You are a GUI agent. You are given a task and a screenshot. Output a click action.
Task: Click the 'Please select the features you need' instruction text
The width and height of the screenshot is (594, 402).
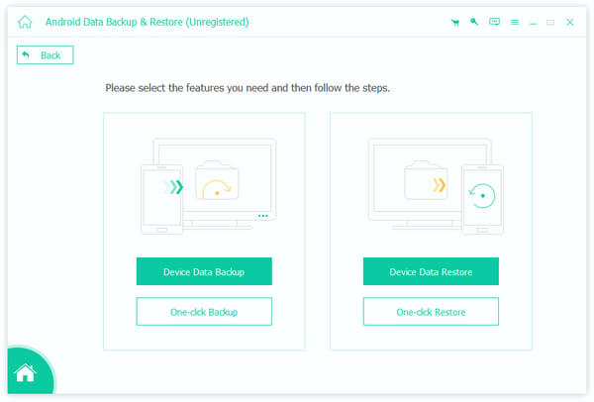[x=247, y=88]
